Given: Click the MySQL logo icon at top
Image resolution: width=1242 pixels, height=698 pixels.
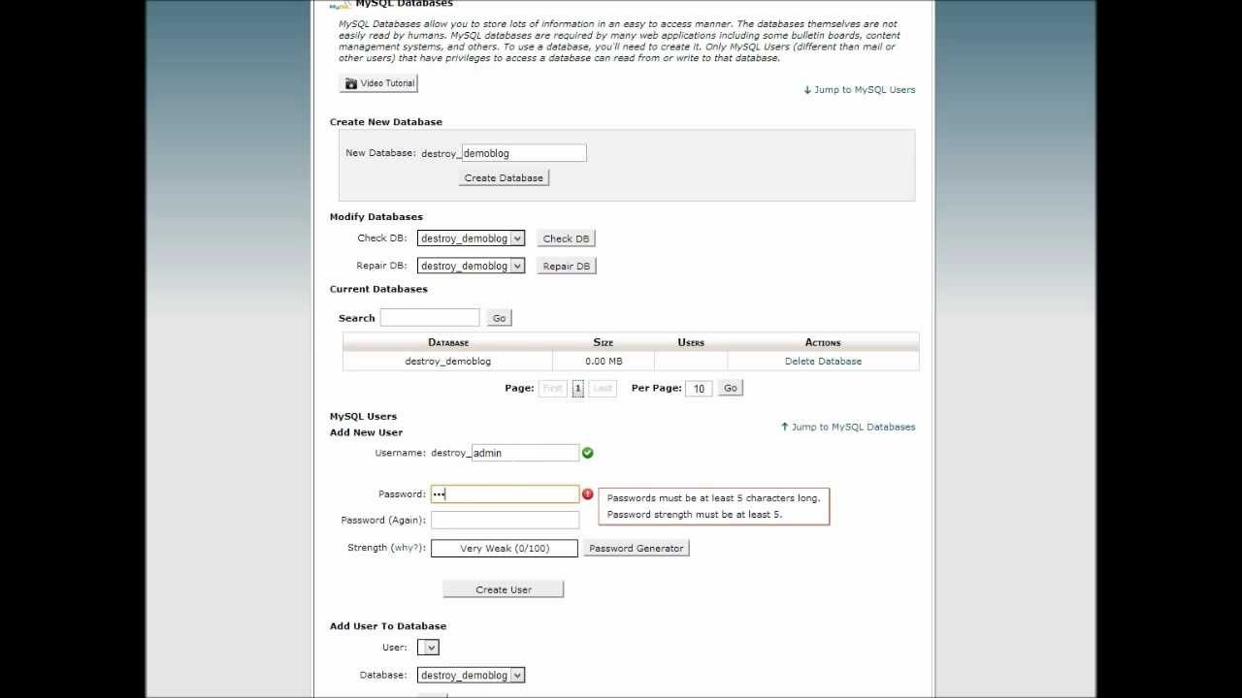Looking at the screenshot, I should tap(340, 5).
